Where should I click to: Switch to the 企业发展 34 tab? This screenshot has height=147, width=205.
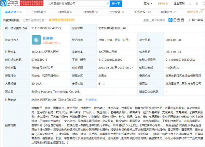pos(117,12)
